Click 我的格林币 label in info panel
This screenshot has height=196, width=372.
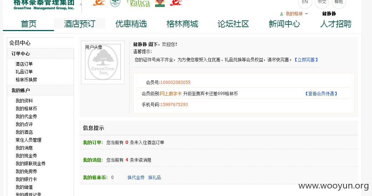coord(94,177)
